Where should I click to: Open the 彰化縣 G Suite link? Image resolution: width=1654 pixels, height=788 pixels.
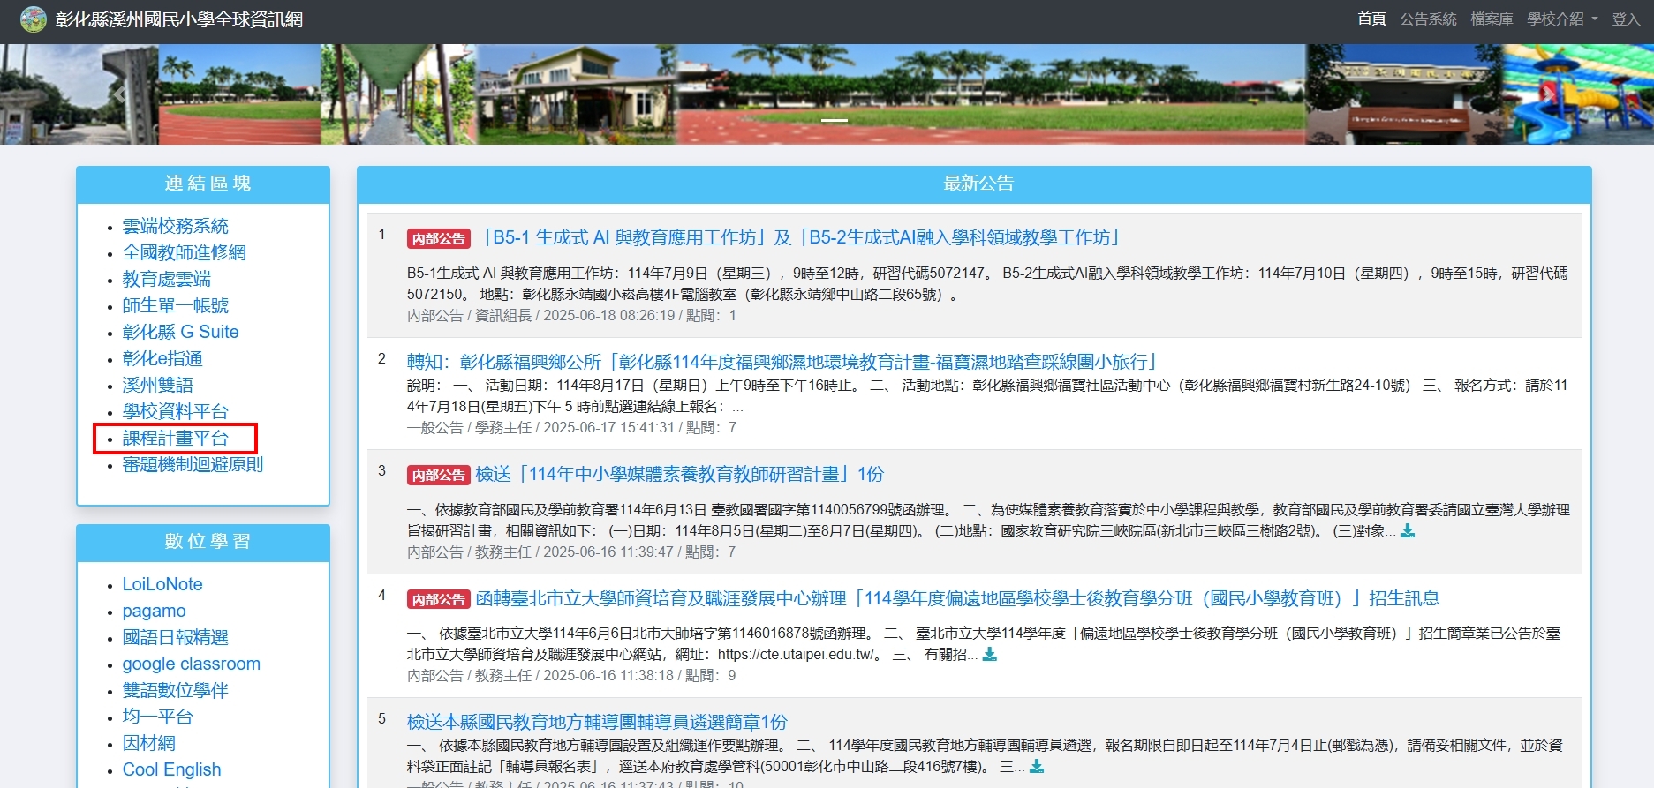(x=180, y=333)
